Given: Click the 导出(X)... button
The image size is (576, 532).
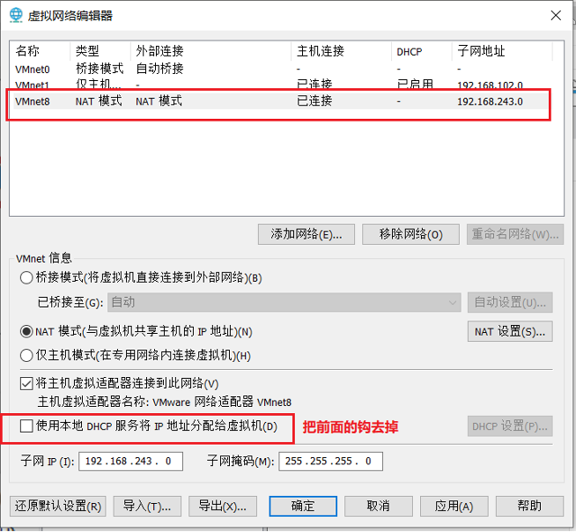Looking at the screenshot, I should tap(223, 506).
